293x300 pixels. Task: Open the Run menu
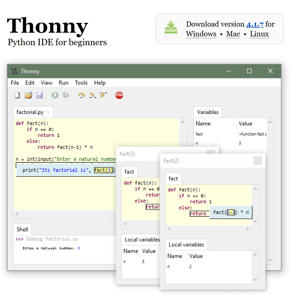(x=63, y=83)
